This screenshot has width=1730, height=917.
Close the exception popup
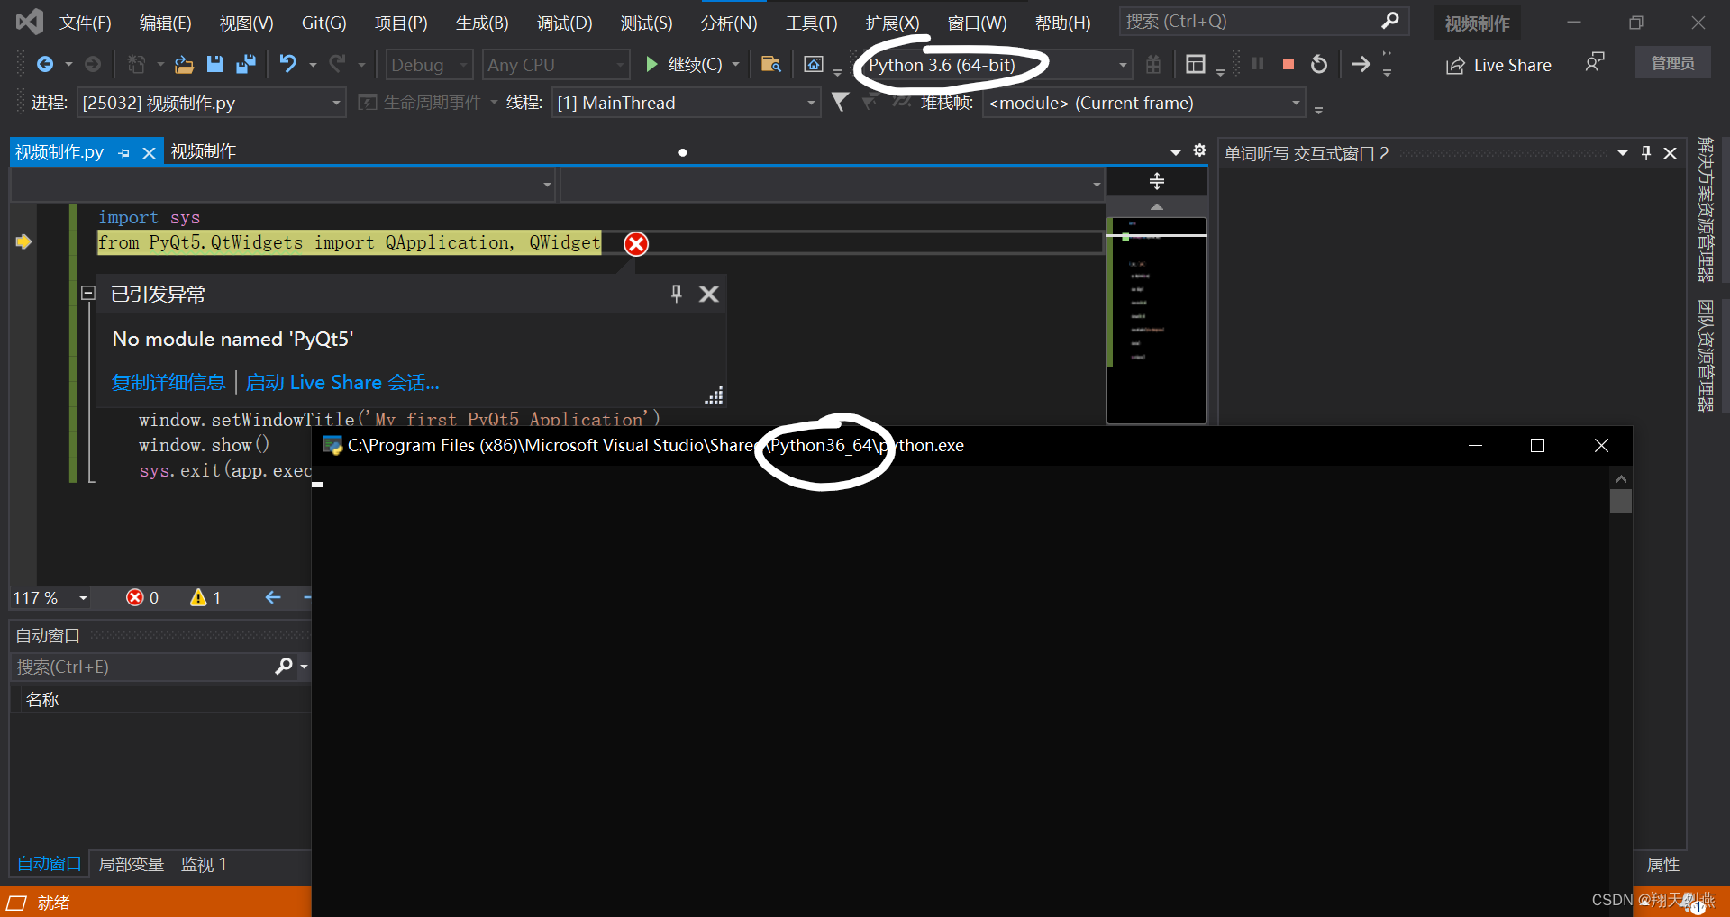709,294
